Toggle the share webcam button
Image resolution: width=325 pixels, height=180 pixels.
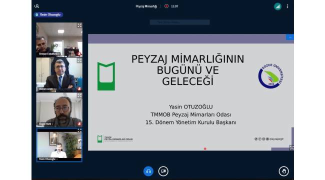coord(163,171)
